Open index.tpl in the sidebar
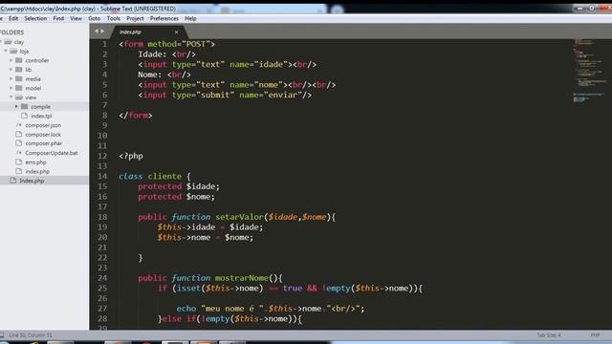Screen dimensions: 612x344 [41, 116]
